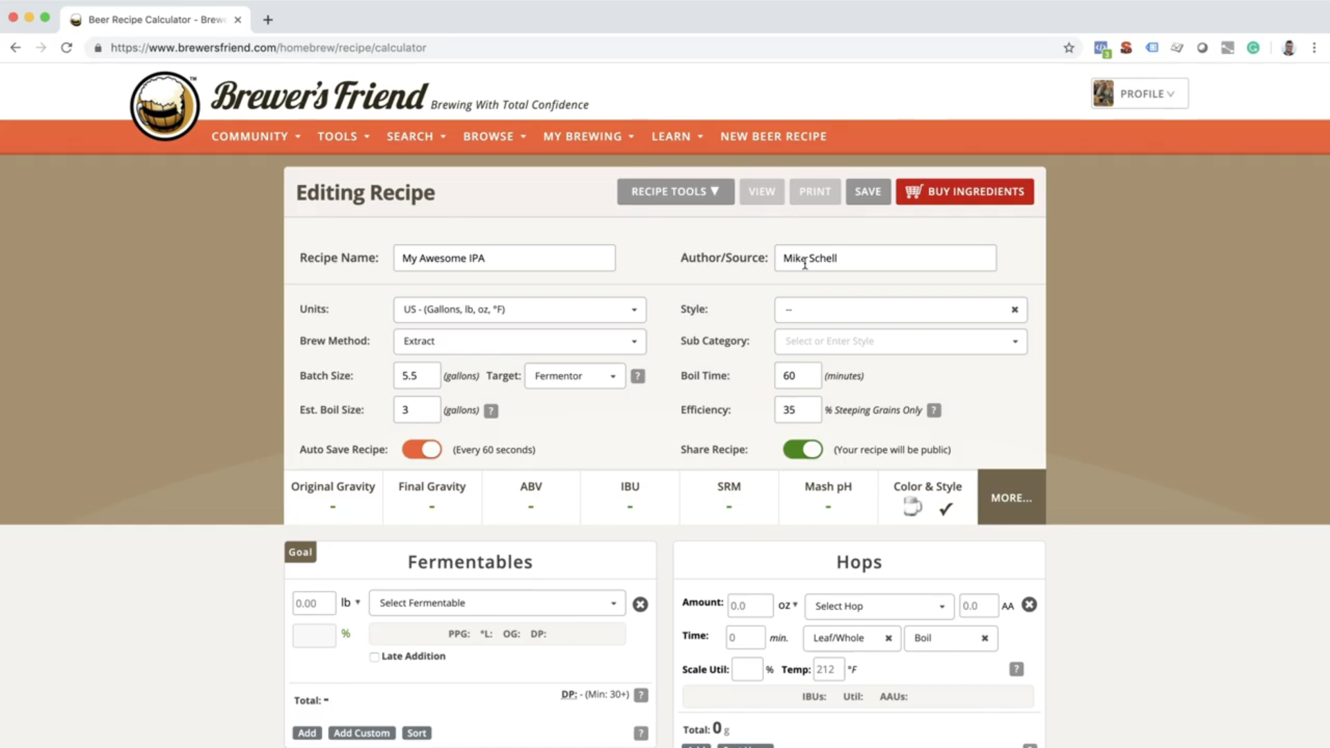This screenshot has height=748, width=1330.
Task: Check the Late Addition checkbox
Action: 374,657
